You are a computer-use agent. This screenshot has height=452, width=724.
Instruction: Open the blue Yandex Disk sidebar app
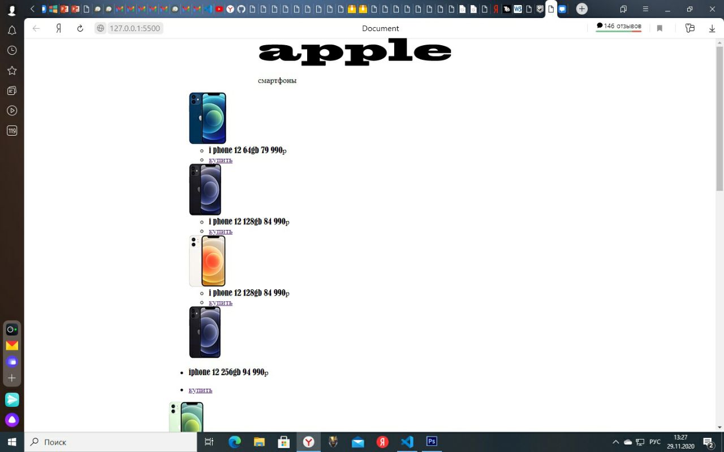(x=12, y=361)
